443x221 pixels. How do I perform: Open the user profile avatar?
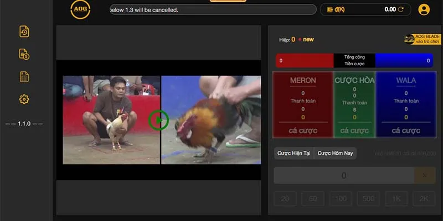[x=424, y=9]
